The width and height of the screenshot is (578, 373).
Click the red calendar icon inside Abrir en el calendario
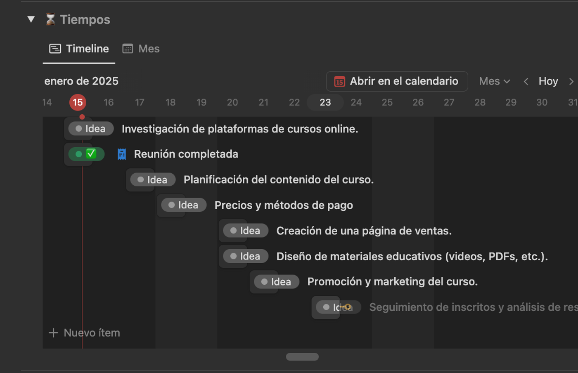click(339, 81)
